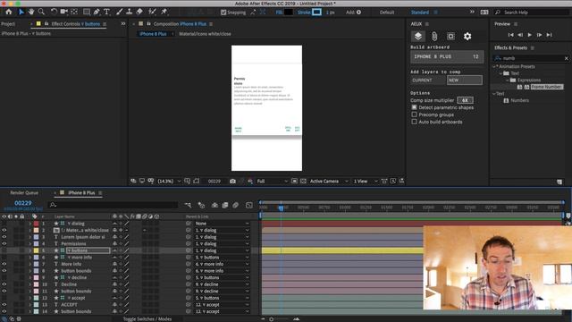The height and width of the screenshot is (322, 572).
Task: Click the CURRENT add layers button
Action: pos(427,80)
